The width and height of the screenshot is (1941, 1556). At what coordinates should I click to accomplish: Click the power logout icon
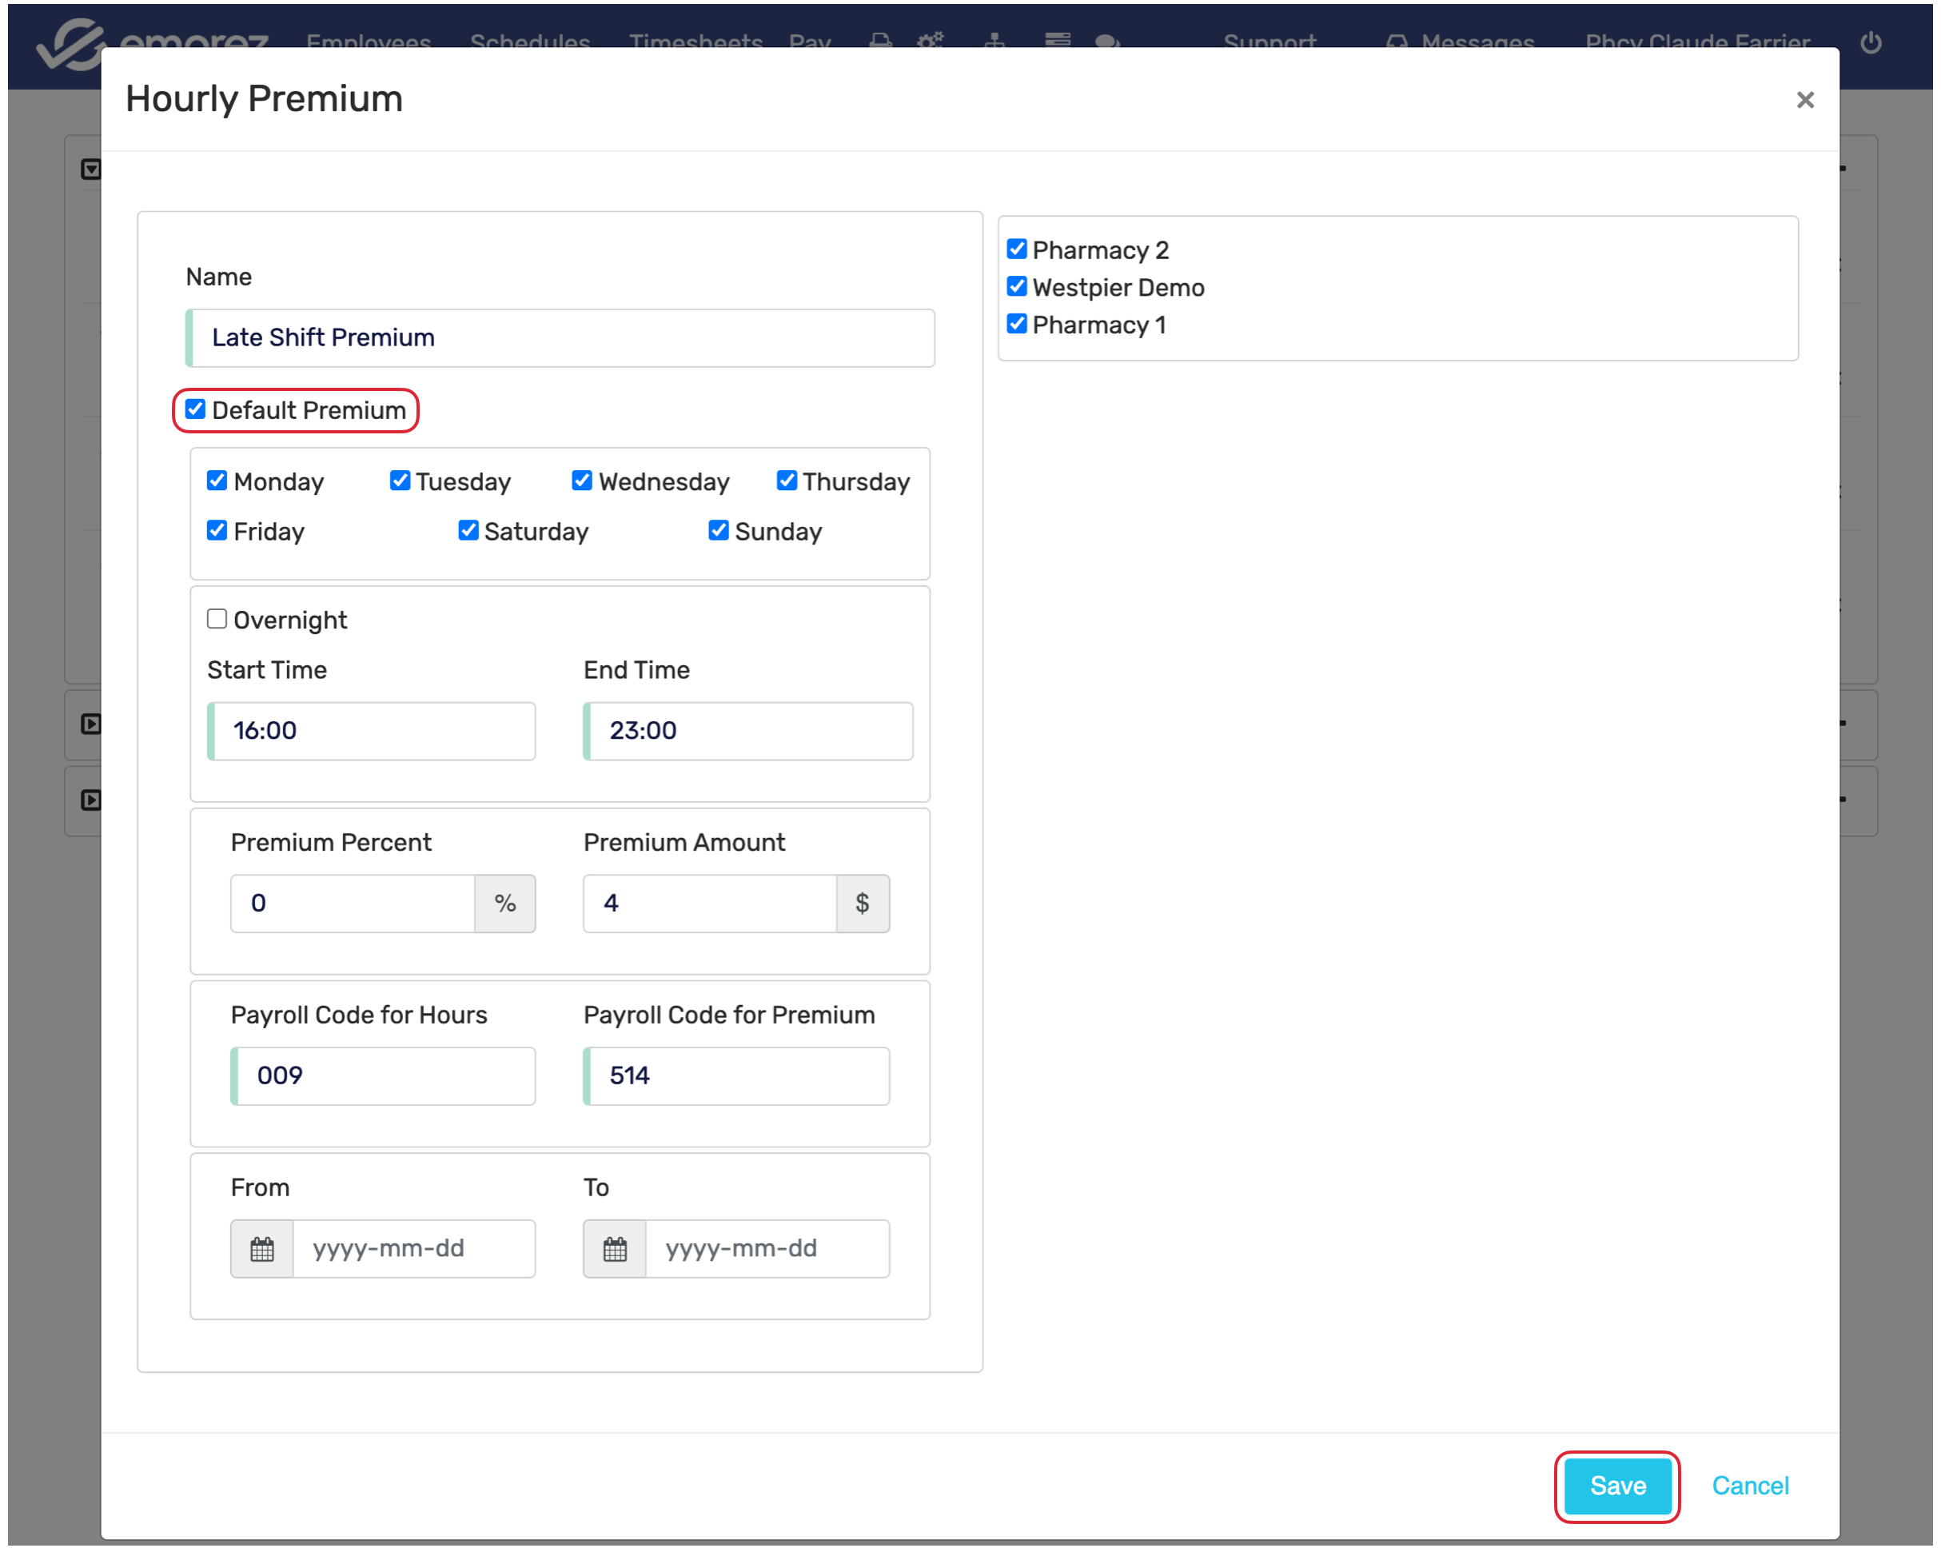click(1870, 42)
